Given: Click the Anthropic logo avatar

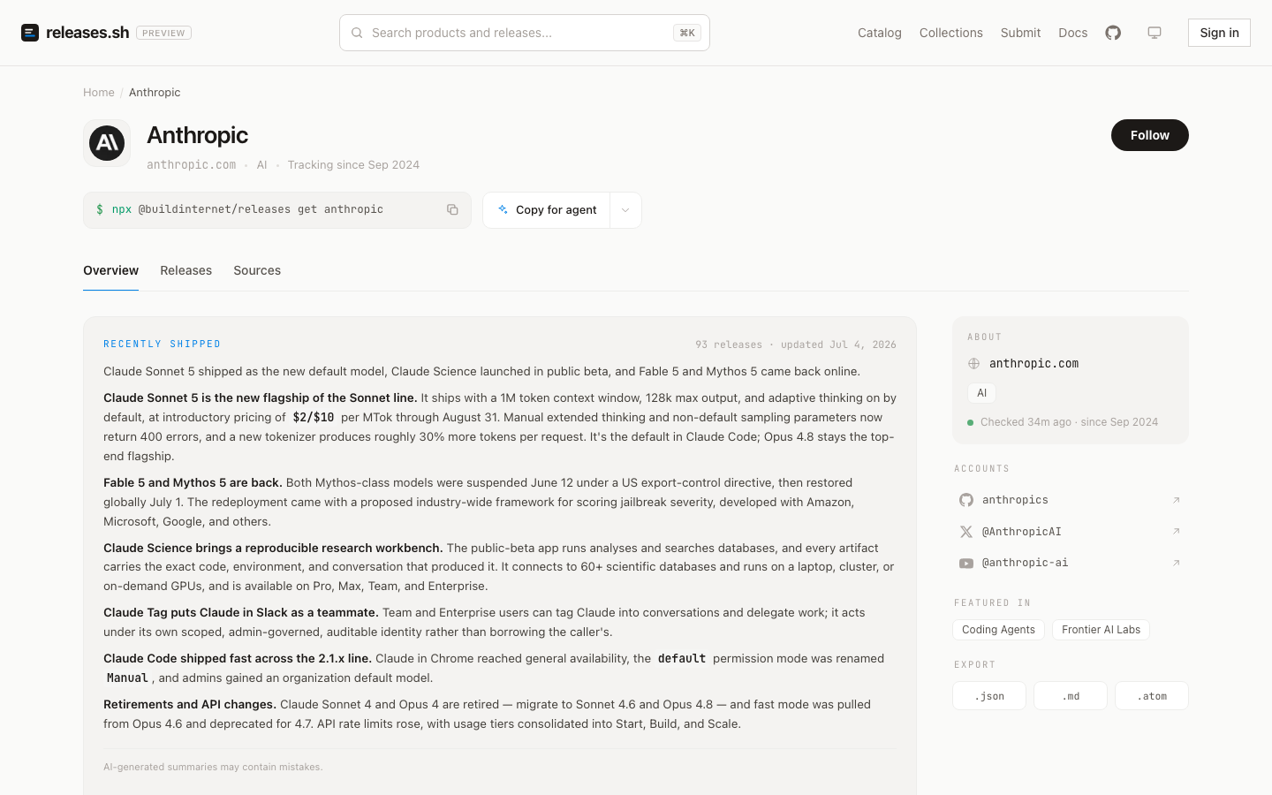Looking at the screenshot, I should 107,143.
